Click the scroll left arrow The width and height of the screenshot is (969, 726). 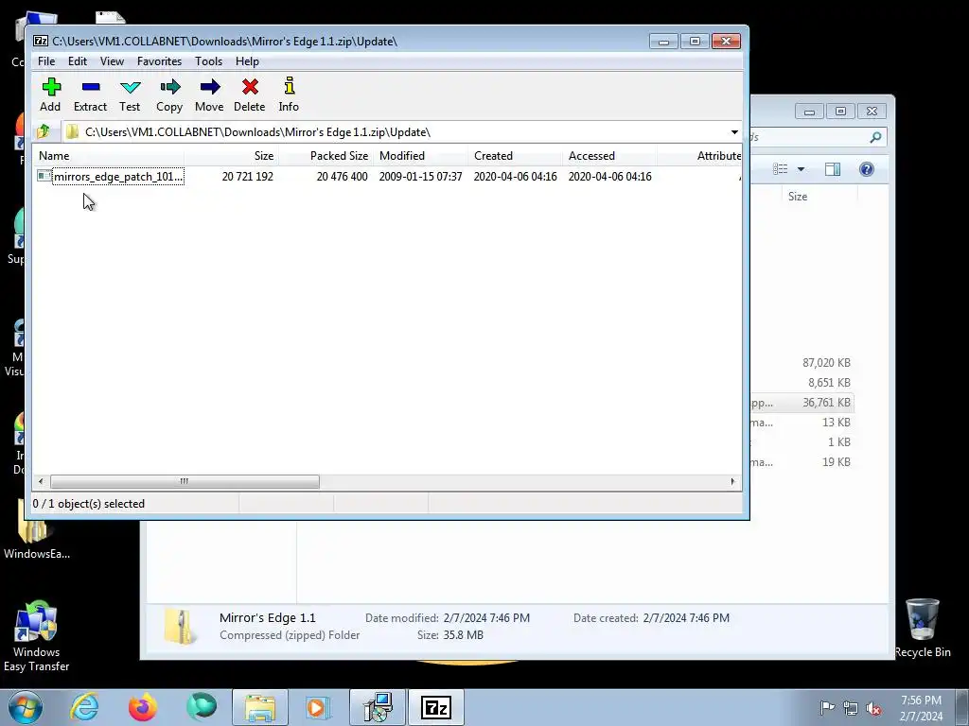point(41,481)
